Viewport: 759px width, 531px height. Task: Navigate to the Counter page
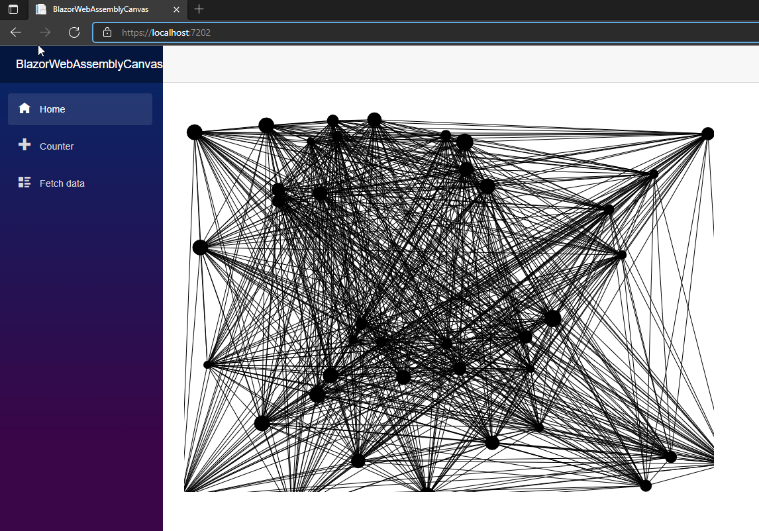[x=56, y=146]
